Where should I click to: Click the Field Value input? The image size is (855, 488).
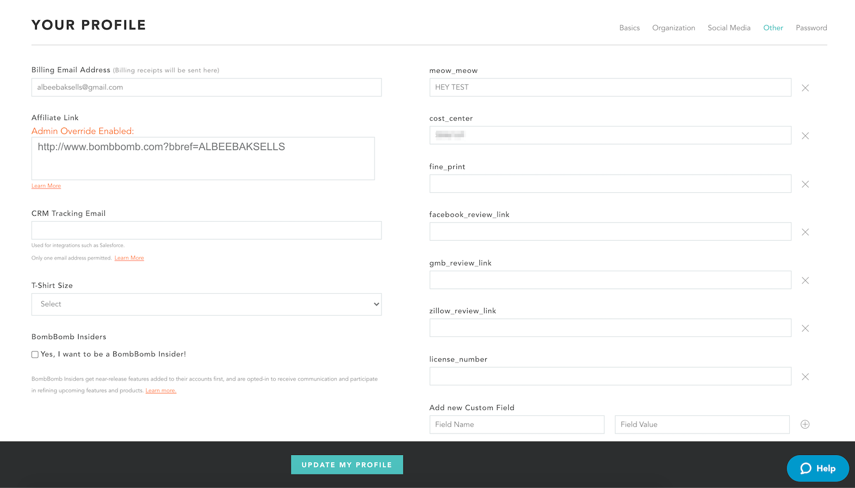pyautogui.click(x=702, y=424)
